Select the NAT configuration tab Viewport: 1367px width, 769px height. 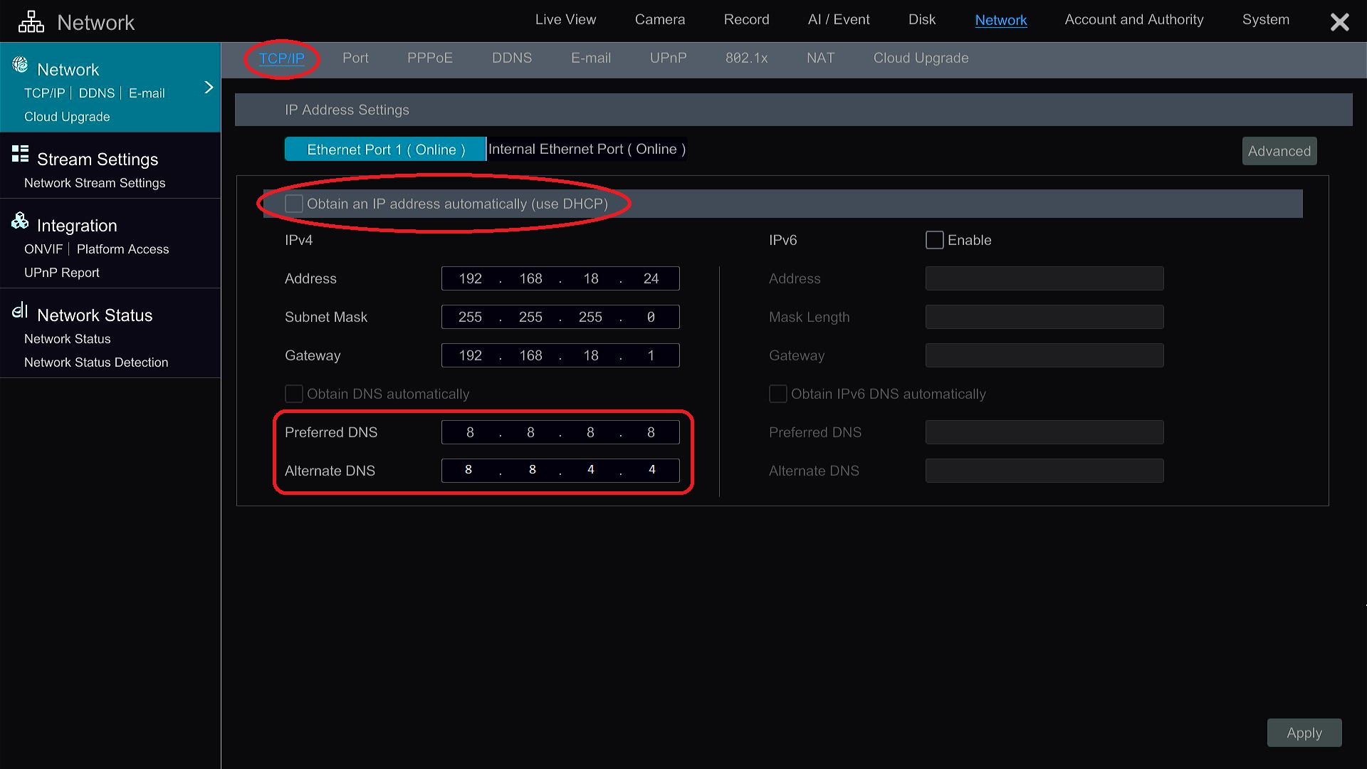coord(820,58)
